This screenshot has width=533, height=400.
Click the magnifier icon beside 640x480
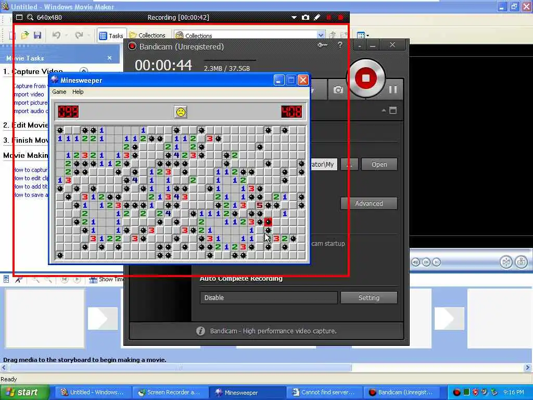point(30,17)
